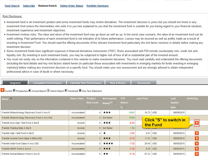Viewport: 208px width, 156px height.
Task: Switch to Calendar Year Performance tab
Action: [86, 83]
